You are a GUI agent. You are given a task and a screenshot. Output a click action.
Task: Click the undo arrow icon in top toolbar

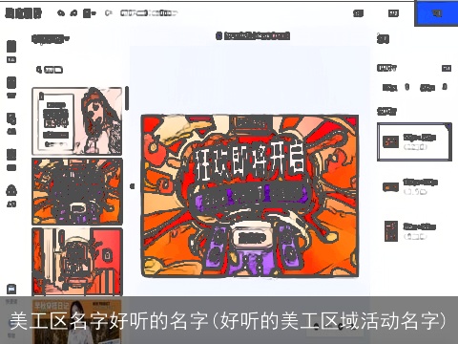pos(61,13)
